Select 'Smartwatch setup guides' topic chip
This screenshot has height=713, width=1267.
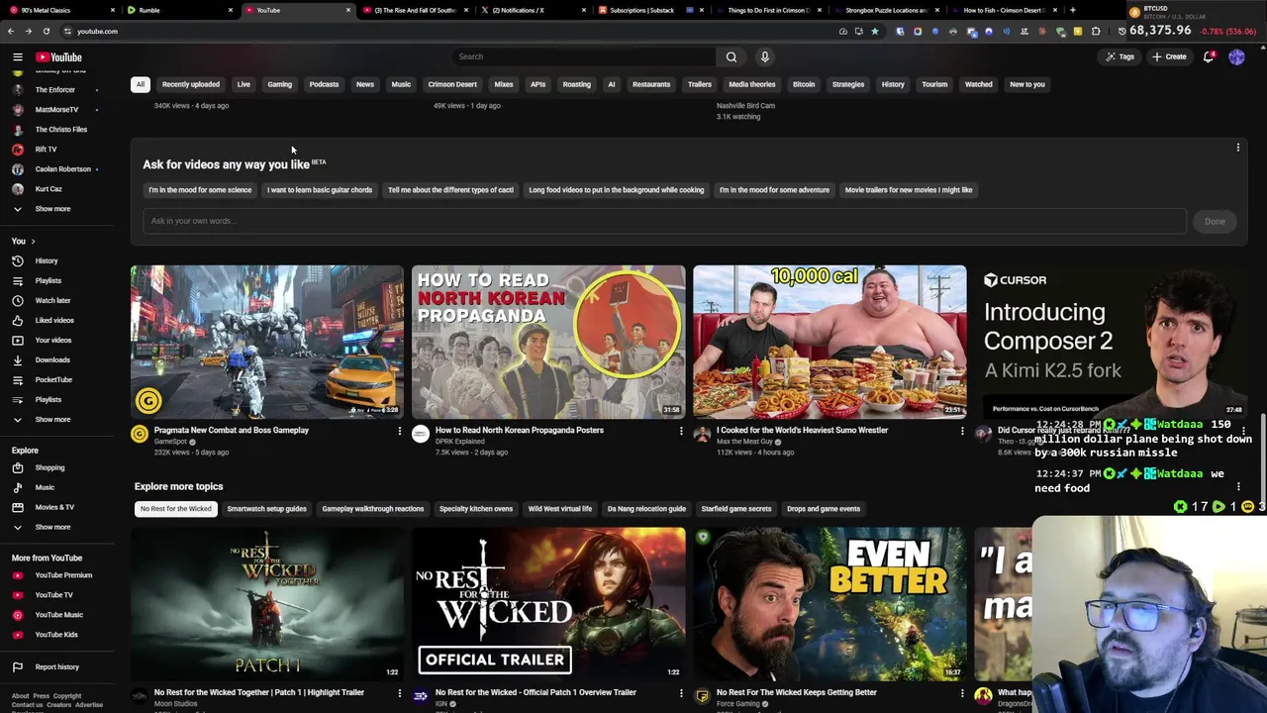(266, 509)
